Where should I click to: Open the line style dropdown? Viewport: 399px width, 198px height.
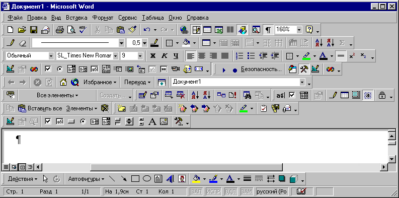(x=122, y=43)
